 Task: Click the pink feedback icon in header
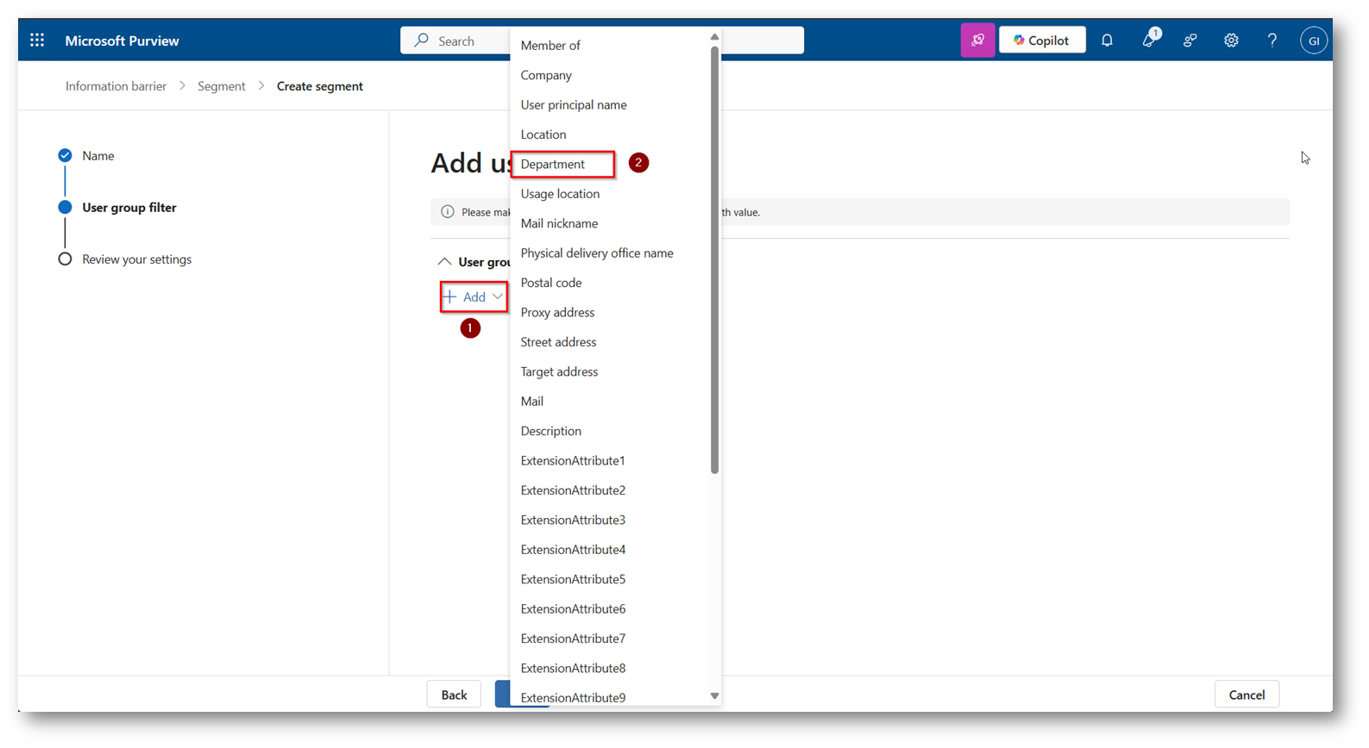click(977, 41)
